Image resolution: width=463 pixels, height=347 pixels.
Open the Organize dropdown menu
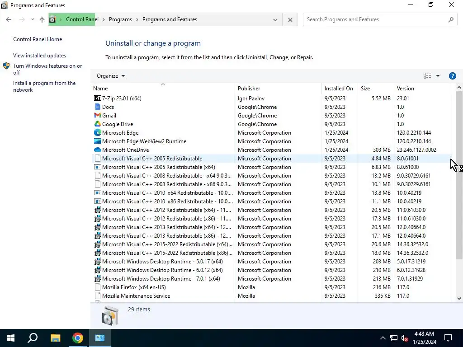(111, 76)
